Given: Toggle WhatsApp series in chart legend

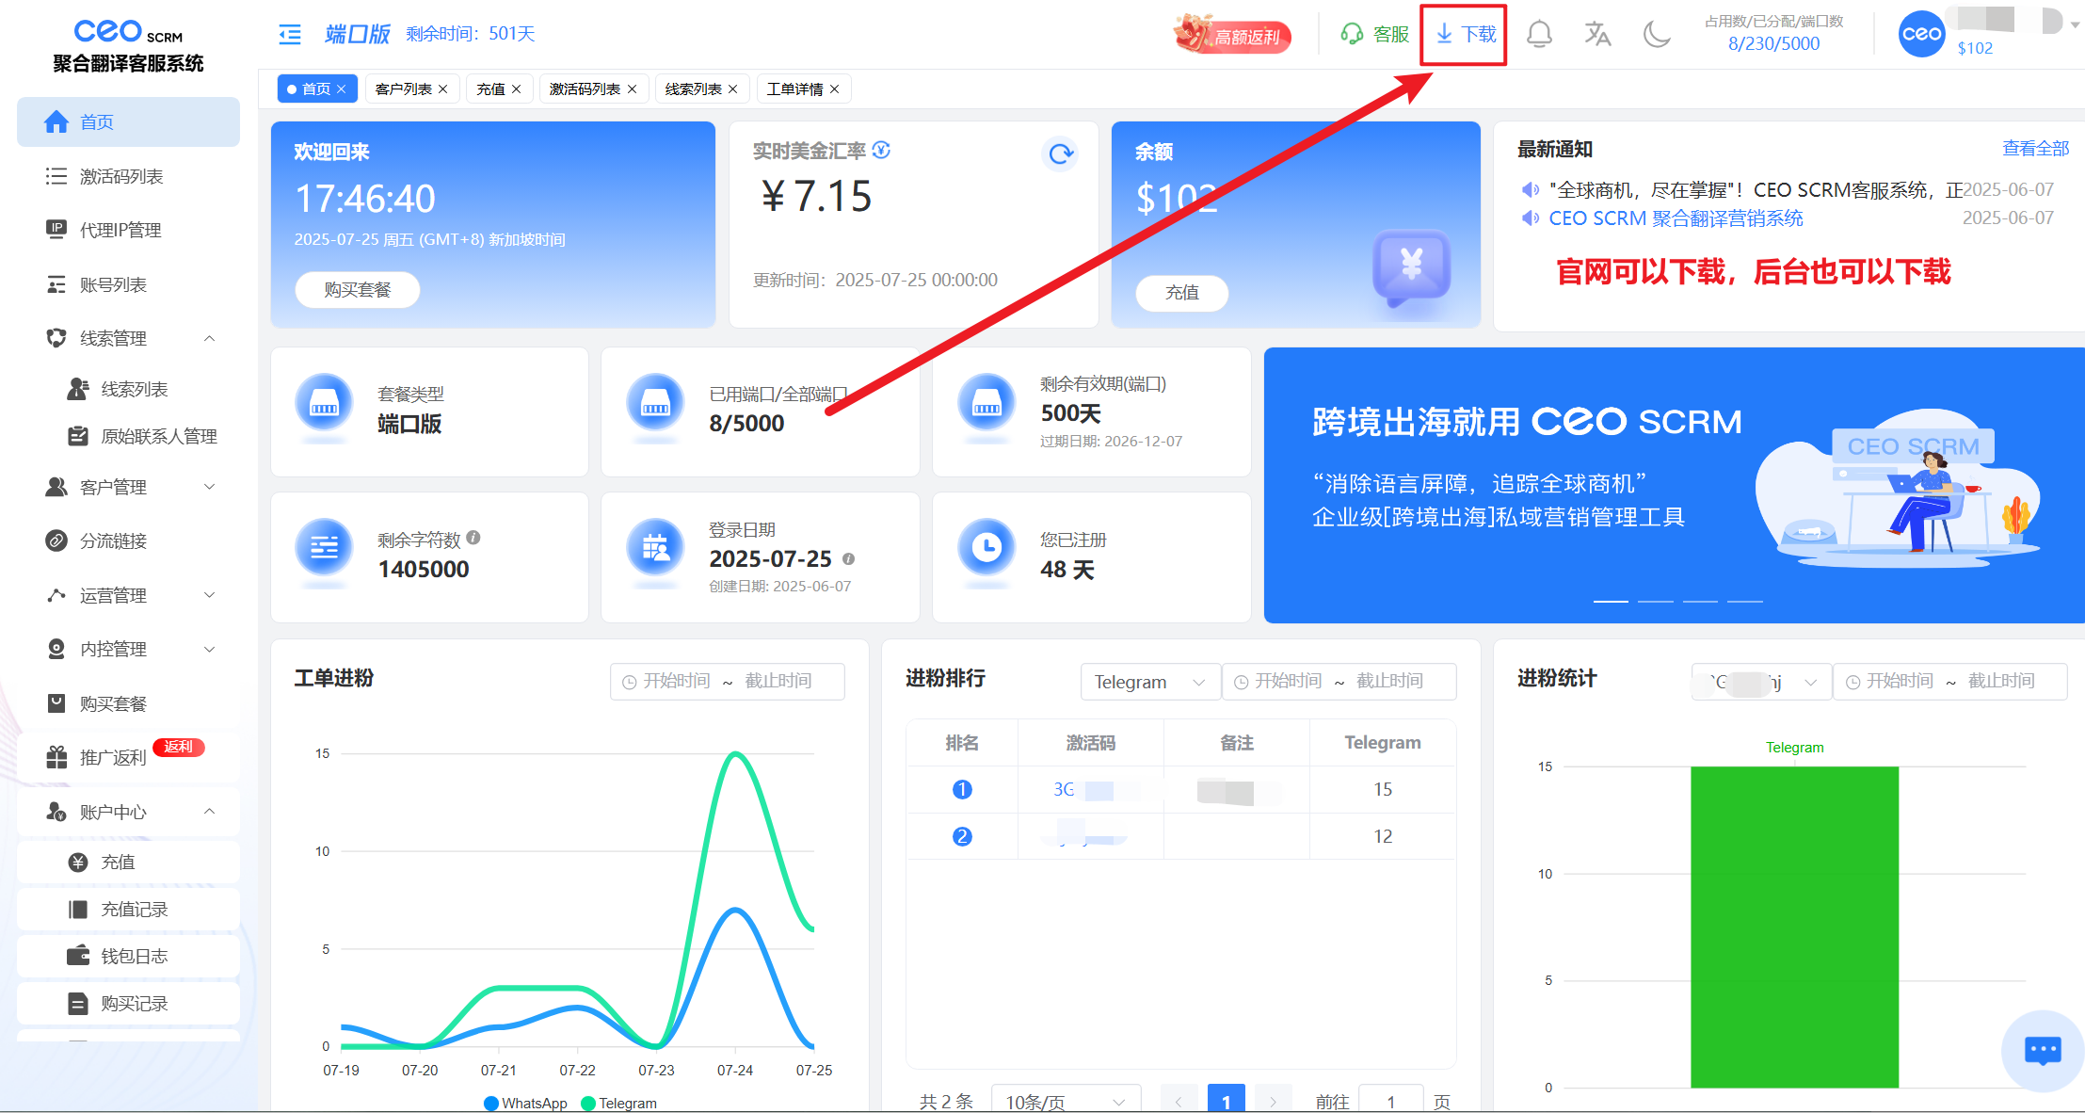Looking at the screenshot, I should tap(525, 1103).
